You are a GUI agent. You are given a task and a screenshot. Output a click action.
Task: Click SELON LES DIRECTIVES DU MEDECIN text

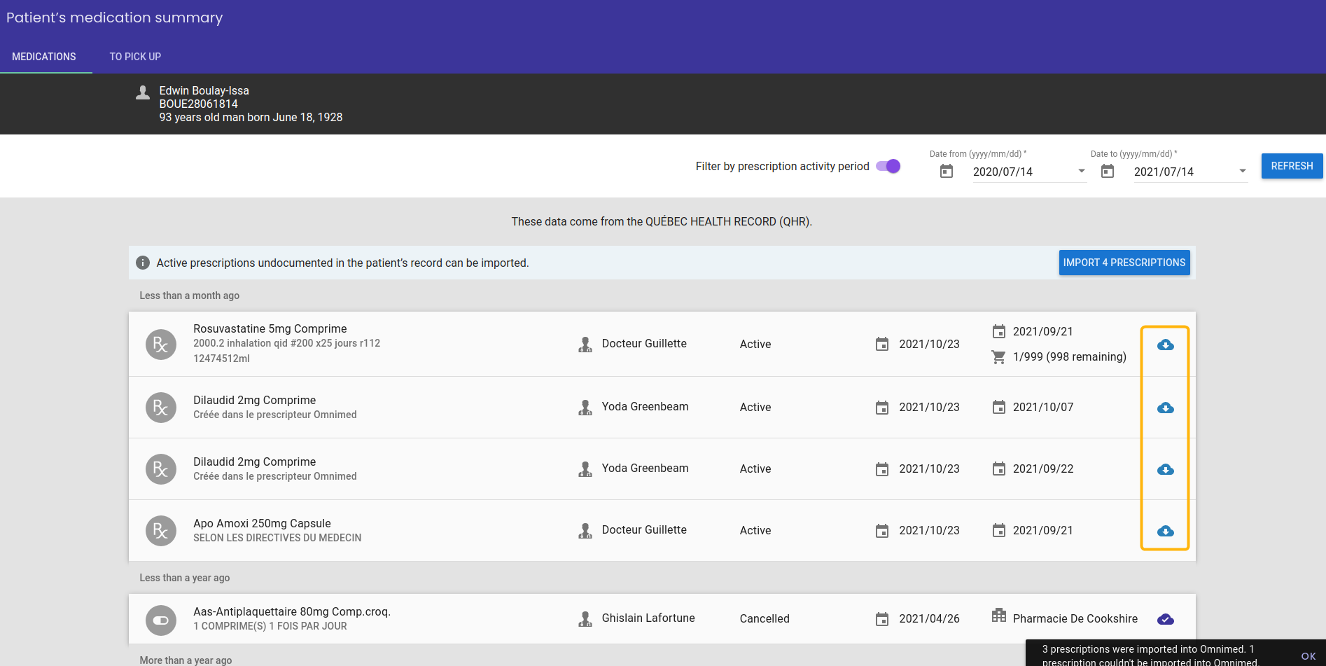277,538
